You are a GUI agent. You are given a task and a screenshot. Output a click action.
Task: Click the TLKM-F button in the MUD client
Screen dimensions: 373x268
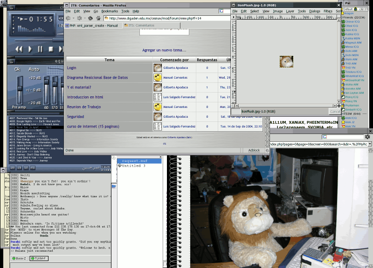(40, 258)
